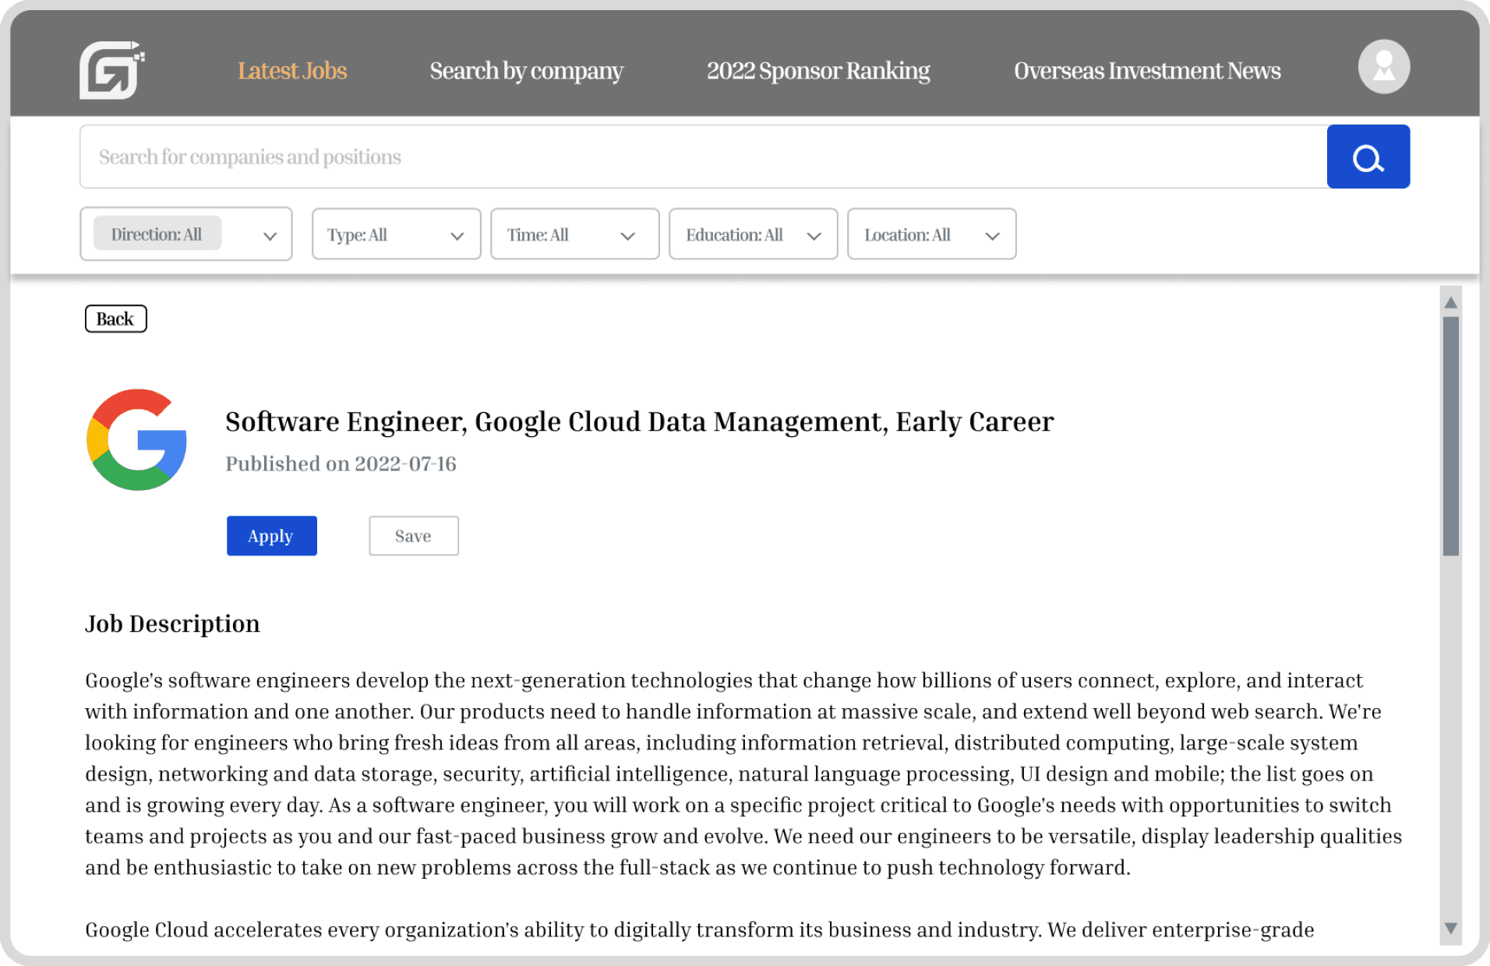Click the 'Published on 2022-07-16' date text

coord(341,464)
